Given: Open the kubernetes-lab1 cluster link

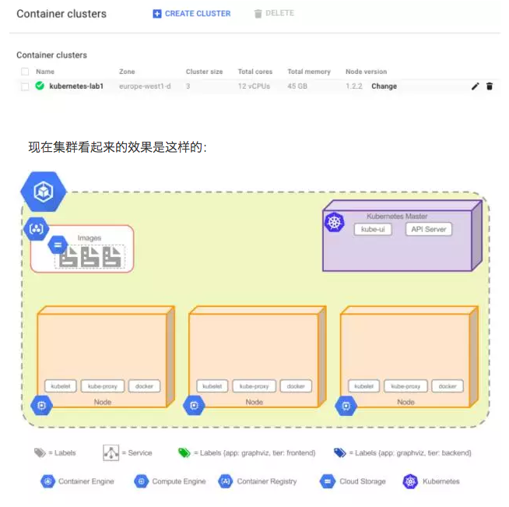Looking at the screenshot, I should (x=76, y=86).
